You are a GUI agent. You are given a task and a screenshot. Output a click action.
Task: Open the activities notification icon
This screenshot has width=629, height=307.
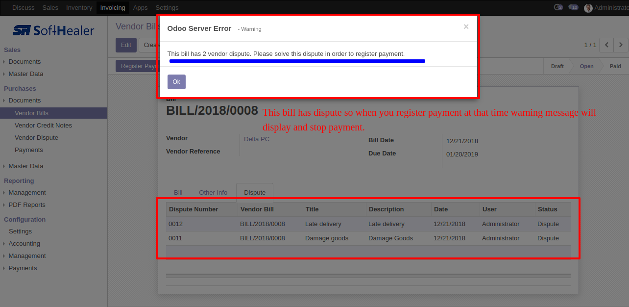(558, 7)
